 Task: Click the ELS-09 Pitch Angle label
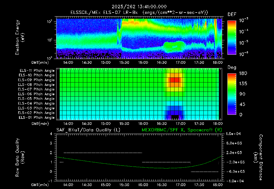[x=36, y=80]
